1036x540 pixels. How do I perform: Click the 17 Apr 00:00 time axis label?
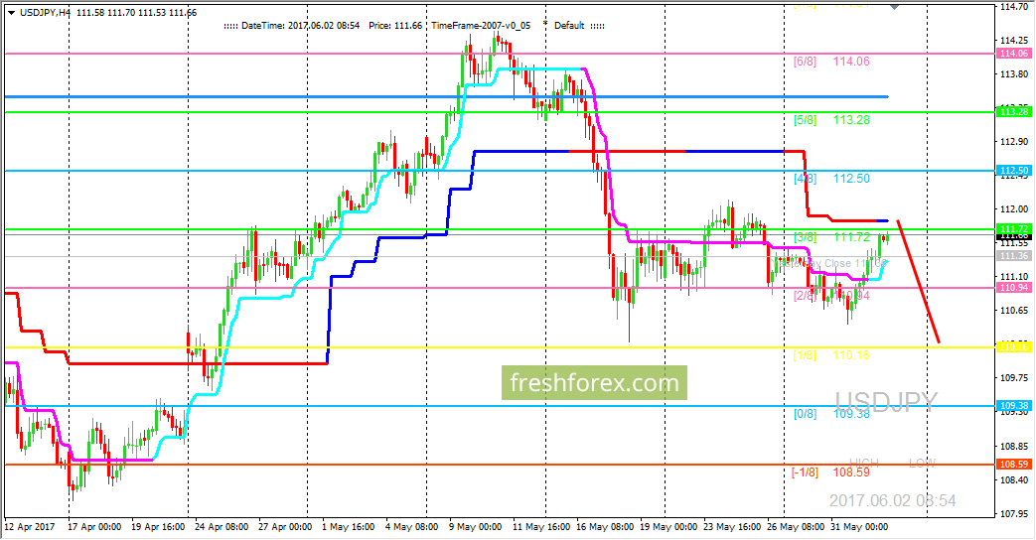(94, 527)
